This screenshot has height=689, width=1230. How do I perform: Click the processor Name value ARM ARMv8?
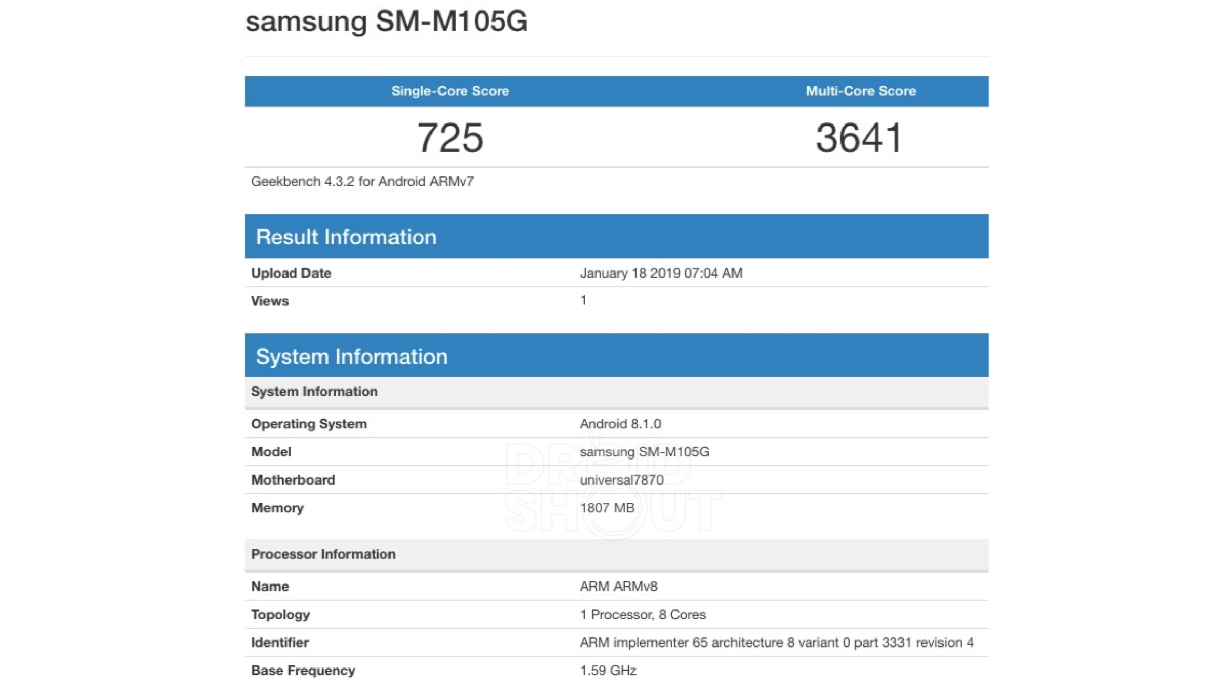point(618,587)
